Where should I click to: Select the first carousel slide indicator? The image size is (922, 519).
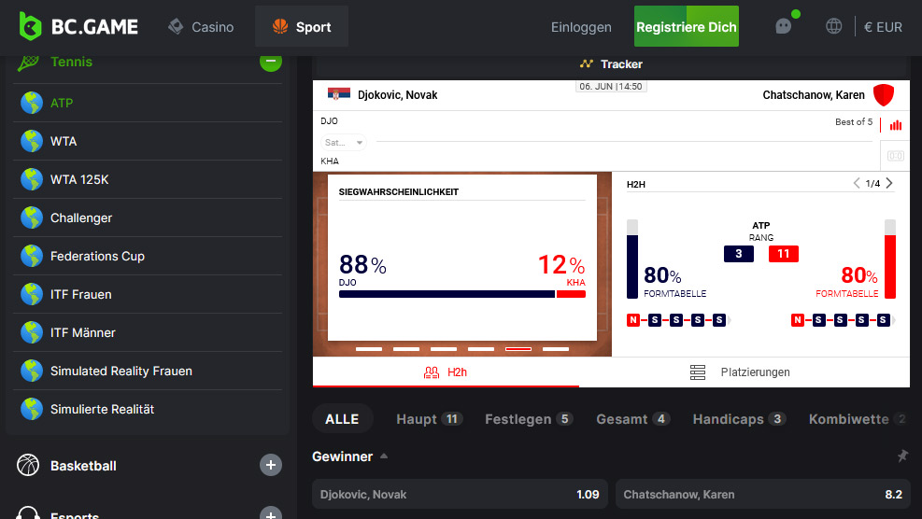point(369,349)
